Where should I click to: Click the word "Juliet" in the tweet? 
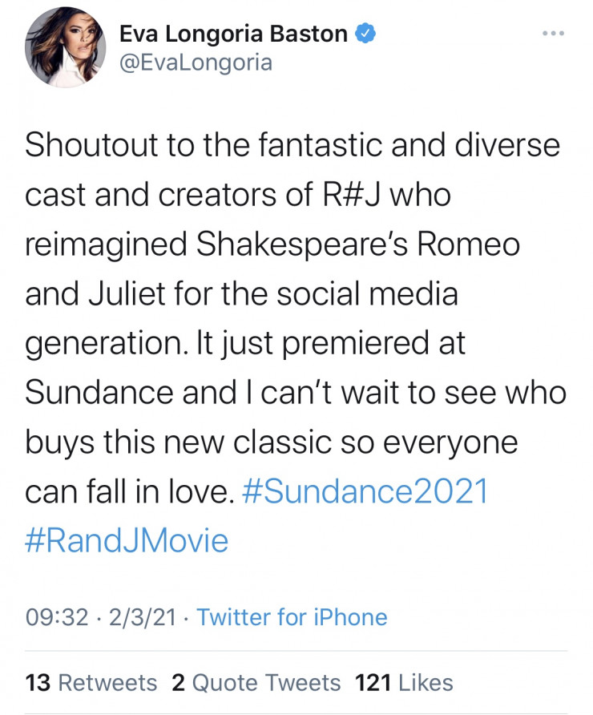(143, 293)
